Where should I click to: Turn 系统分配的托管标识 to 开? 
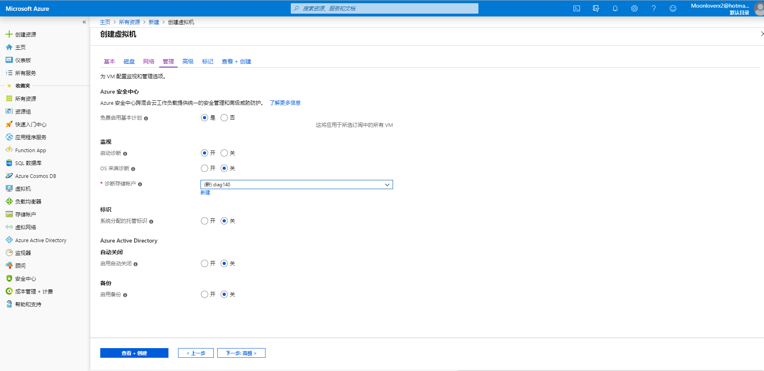point(205,221)
